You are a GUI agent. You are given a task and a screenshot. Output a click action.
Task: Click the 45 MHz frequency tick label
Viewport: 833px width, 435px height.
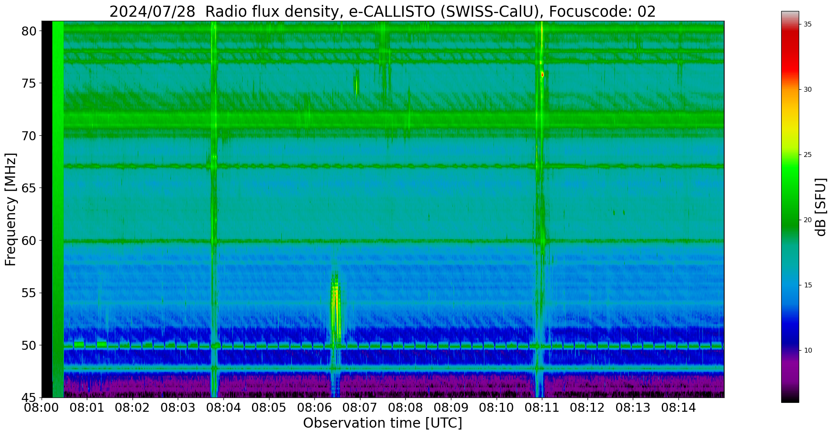pos(29,398)
